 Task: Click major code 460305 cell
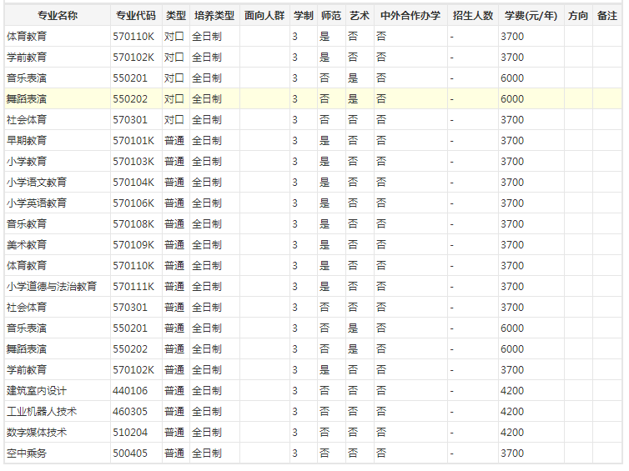[x=130, y=412]
